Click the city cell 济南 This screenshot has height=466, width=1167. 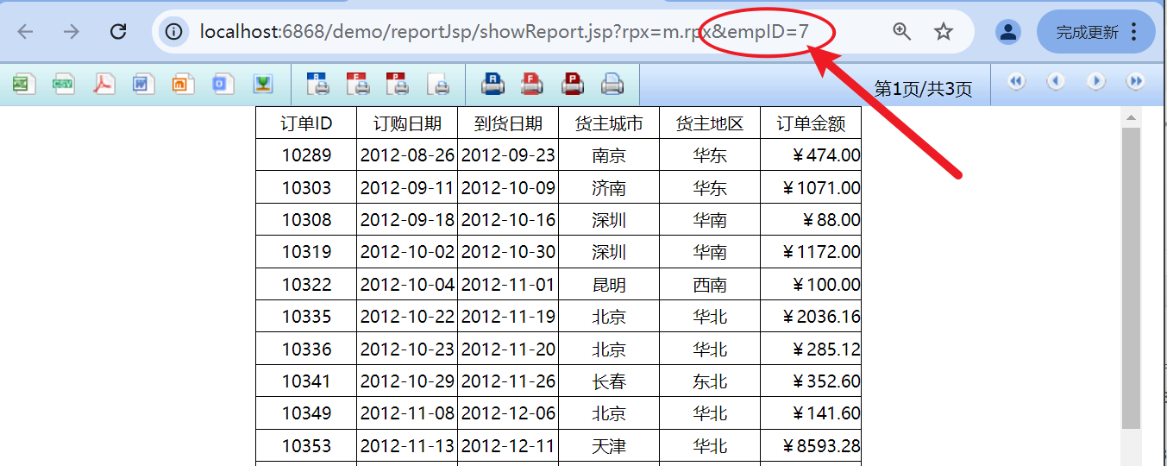coord(609,187)
